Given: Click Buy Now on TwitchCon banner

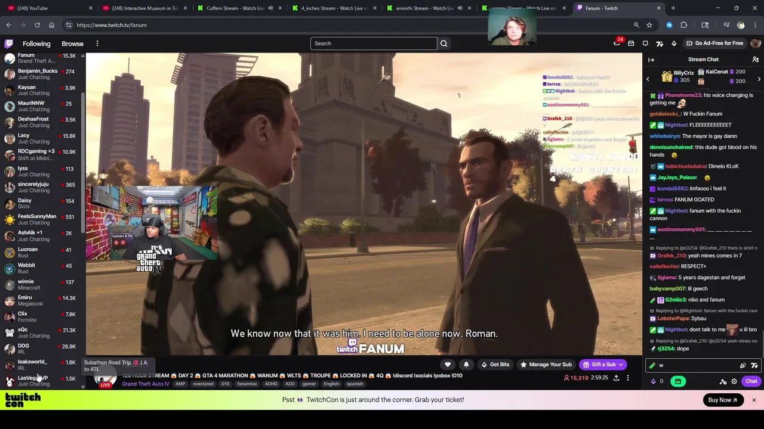Looking at the screenshot, I should [x=722, y=400].
